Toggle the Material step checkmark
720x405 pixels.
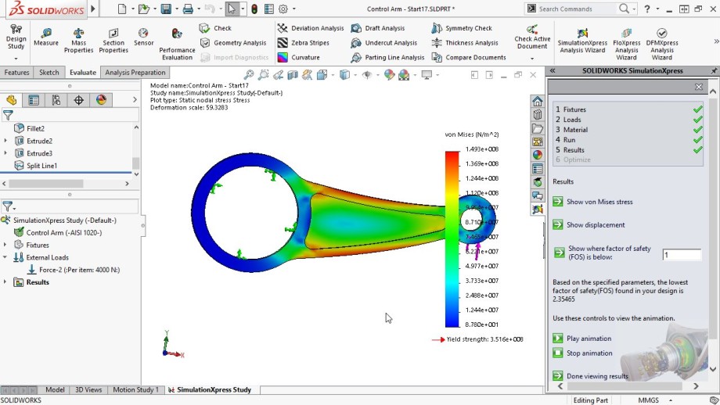697,130
